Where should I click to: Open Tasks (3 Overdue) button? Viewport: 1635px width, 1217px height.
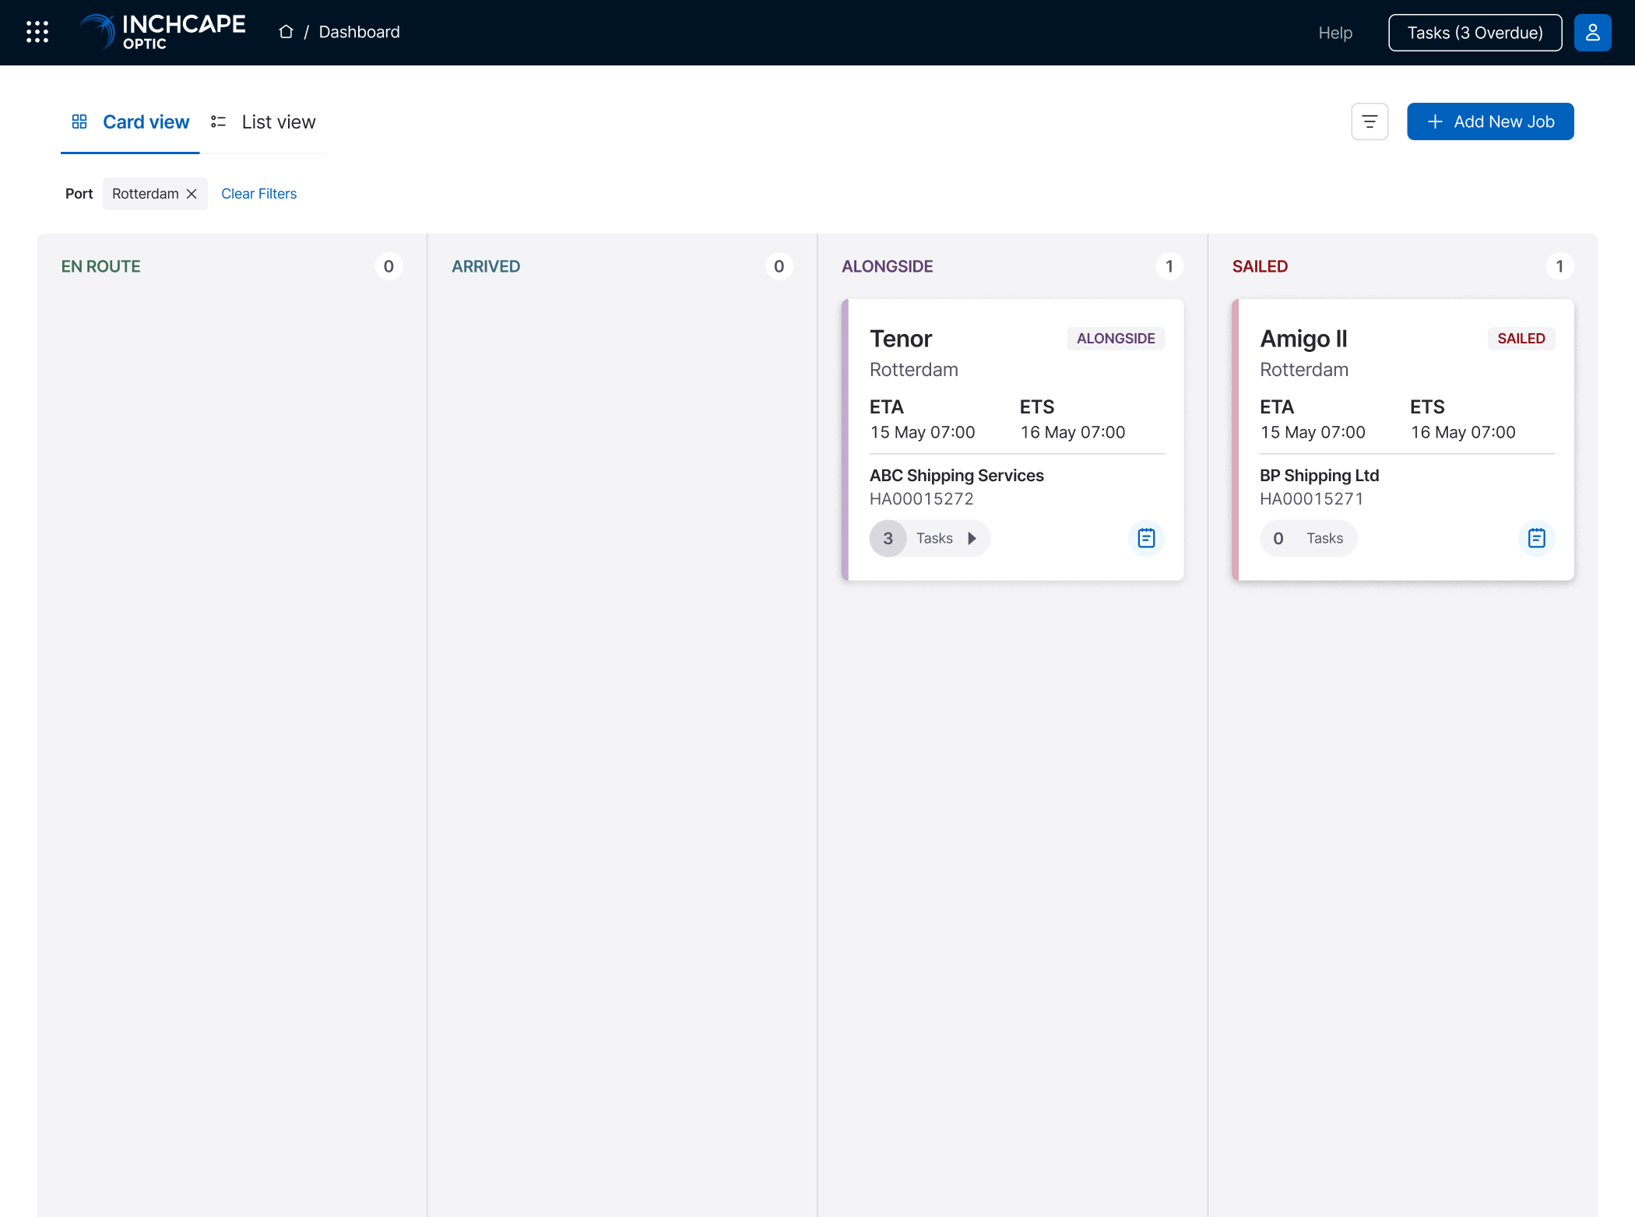(1475, 33)
